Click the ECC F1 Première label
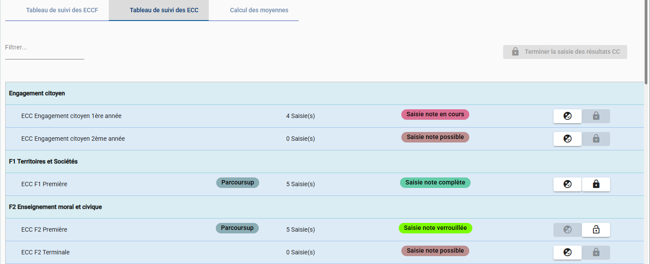 tap(44, 184)
